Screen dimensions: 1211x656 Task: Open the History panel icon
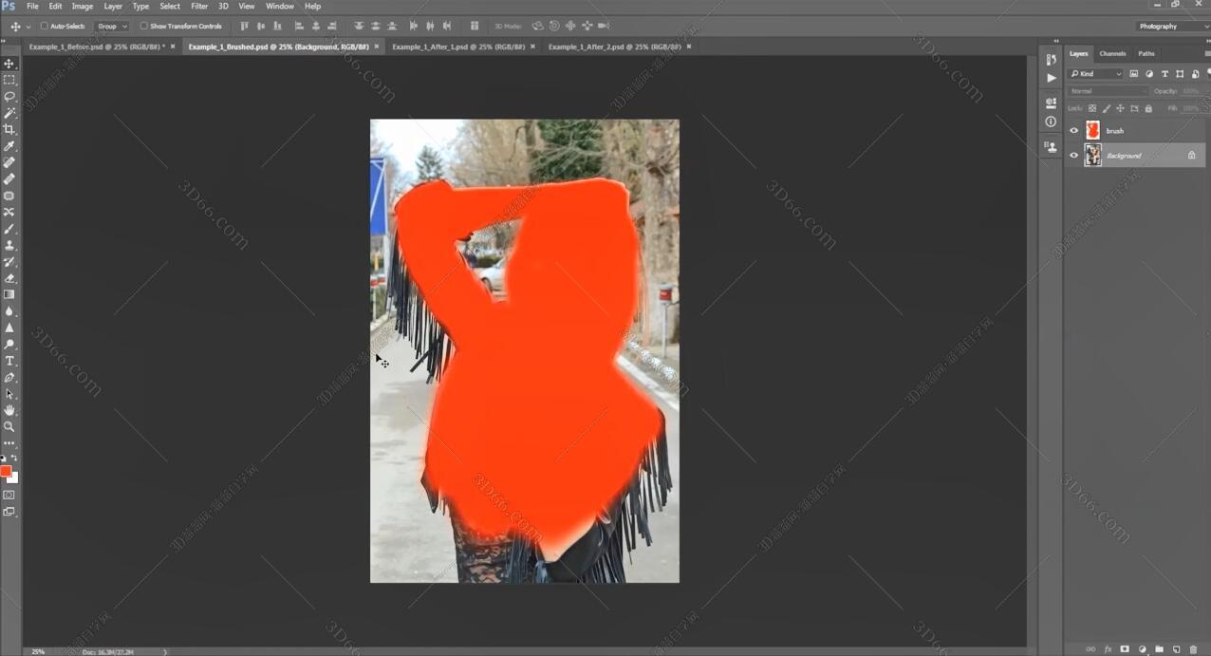click(x=1051, y=60)
